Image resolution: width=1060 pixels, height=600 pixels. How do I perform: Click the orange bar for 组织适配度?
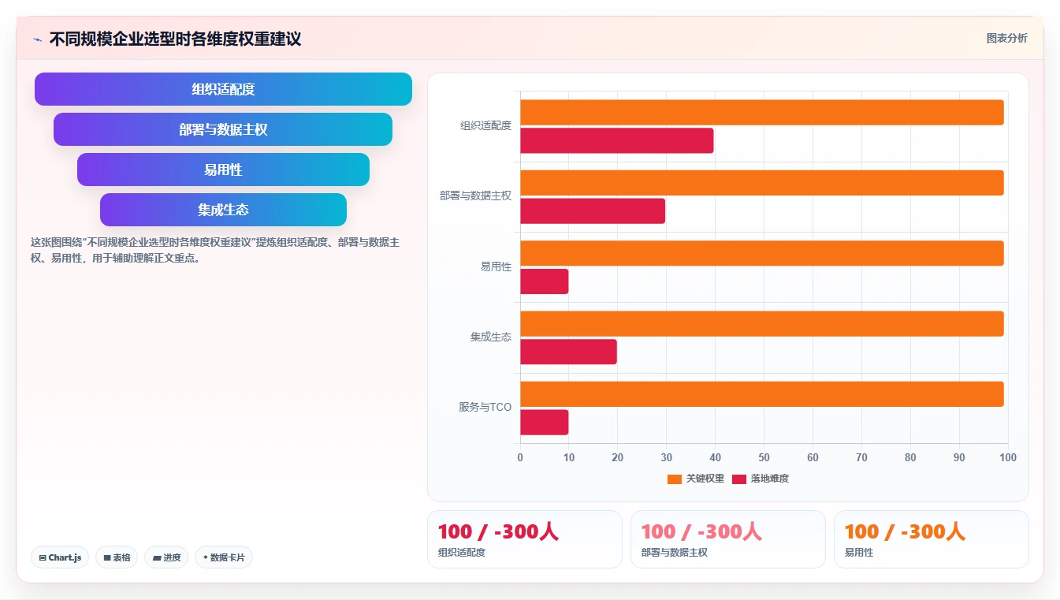pos(761,113)
